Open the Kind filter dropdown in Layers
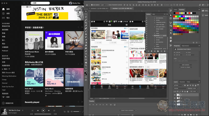Screen dimensions: 209x116 (x=178, y=85)
